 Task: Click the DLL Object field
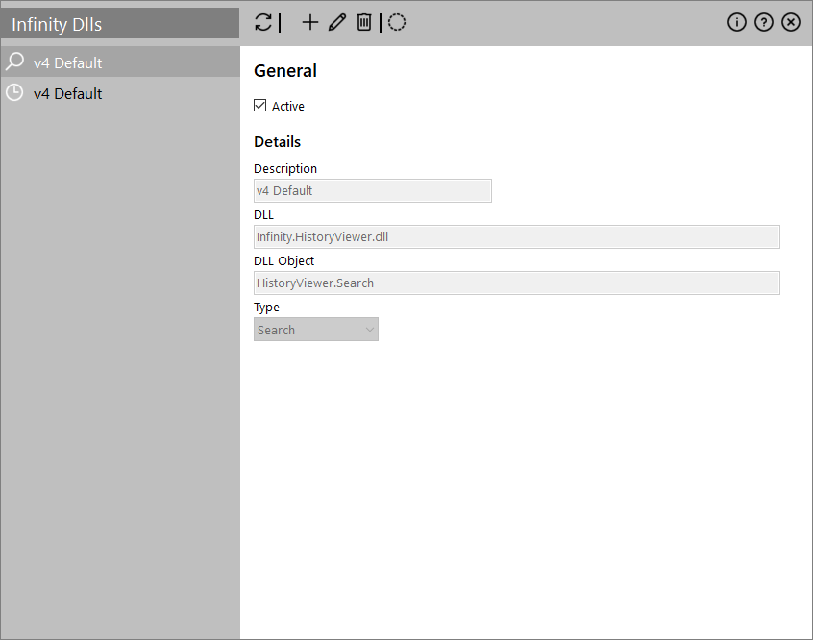[517, 283]
